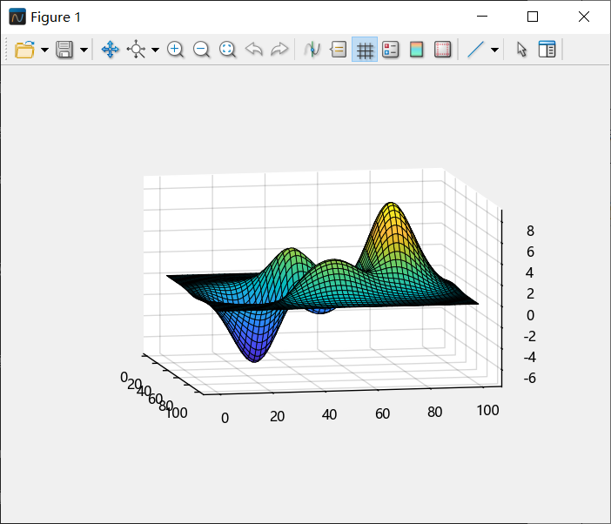Expand the Rotate tool dropdown arrow
This screenshot has height=524, width=611.
click(155, 50)
